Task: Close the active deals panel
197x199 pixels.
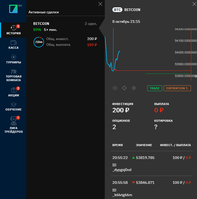Action: point(100,4)
